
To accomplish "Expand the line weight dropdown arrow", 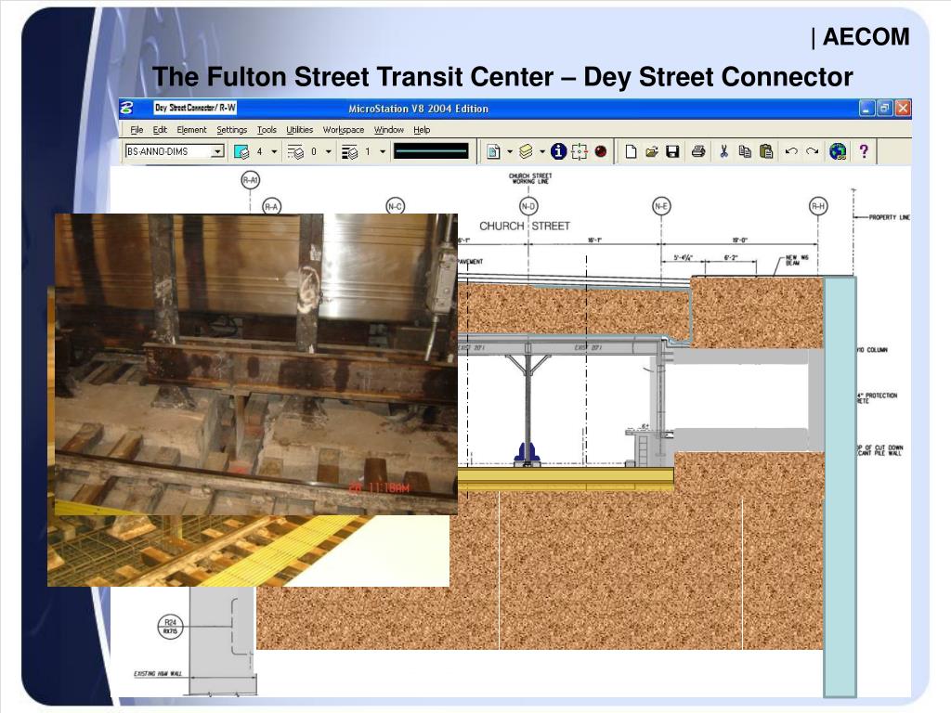I will [383, 151].
